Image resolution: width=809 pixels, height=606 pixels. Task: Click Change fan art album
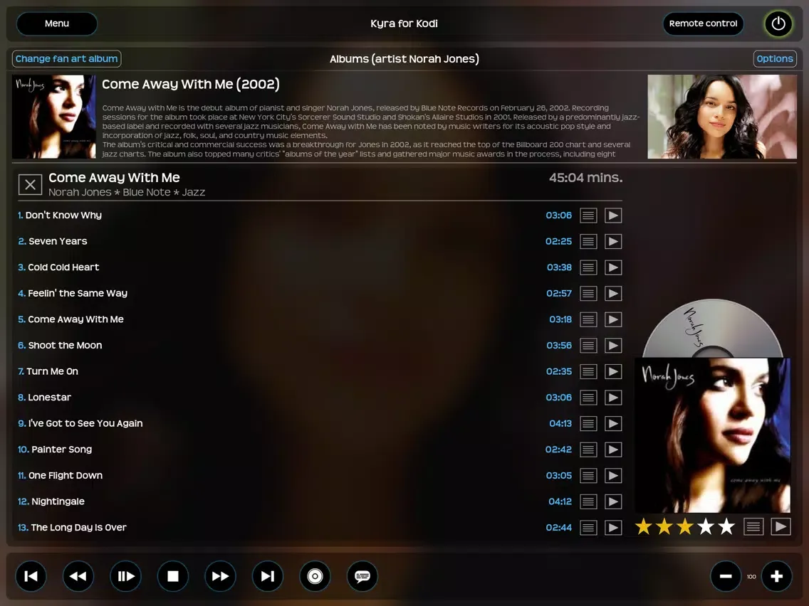click(x=66, y=59)
